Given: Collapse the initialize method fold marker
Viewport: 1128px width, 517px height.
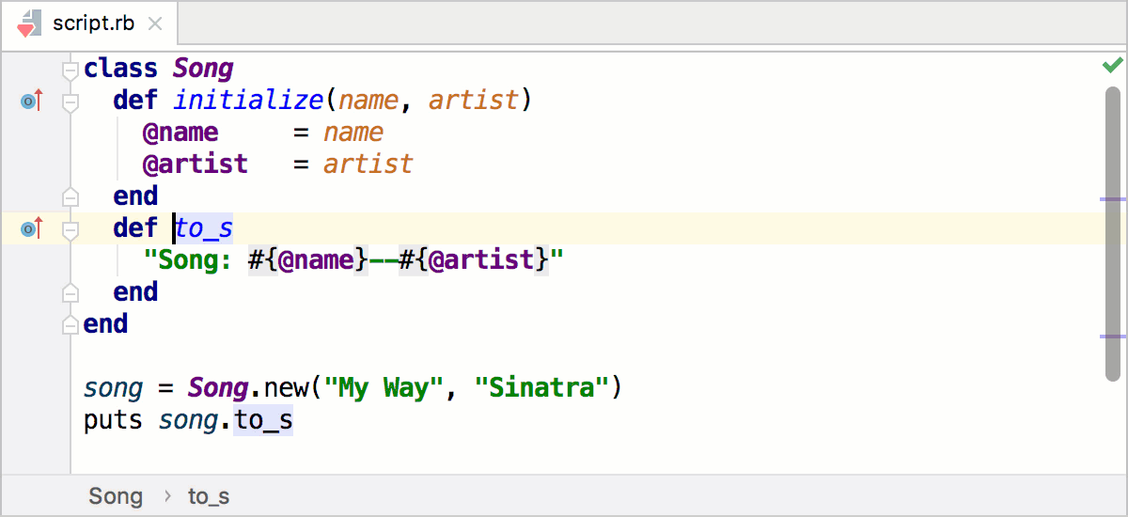Looking at the screenshot, I should pyautogui.click(x=70, y=101).
